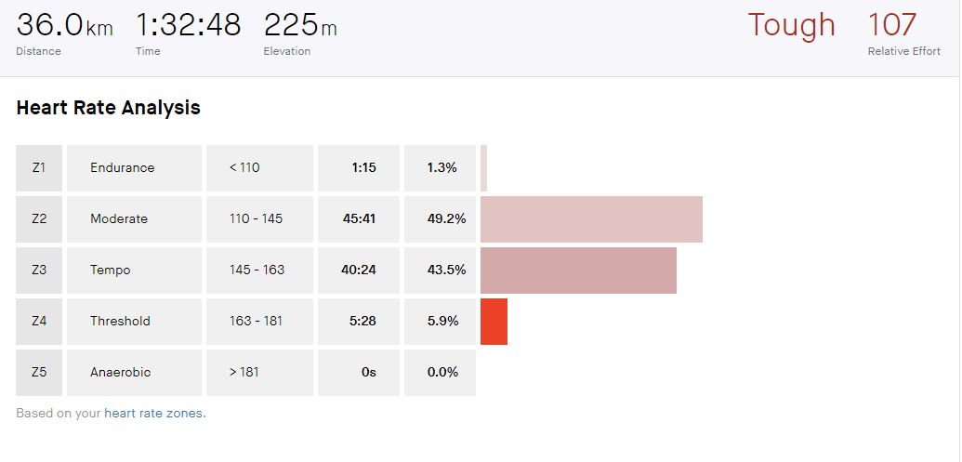Click the 225 m Elevation stat

pyautogui.click(x=300, y=26)
